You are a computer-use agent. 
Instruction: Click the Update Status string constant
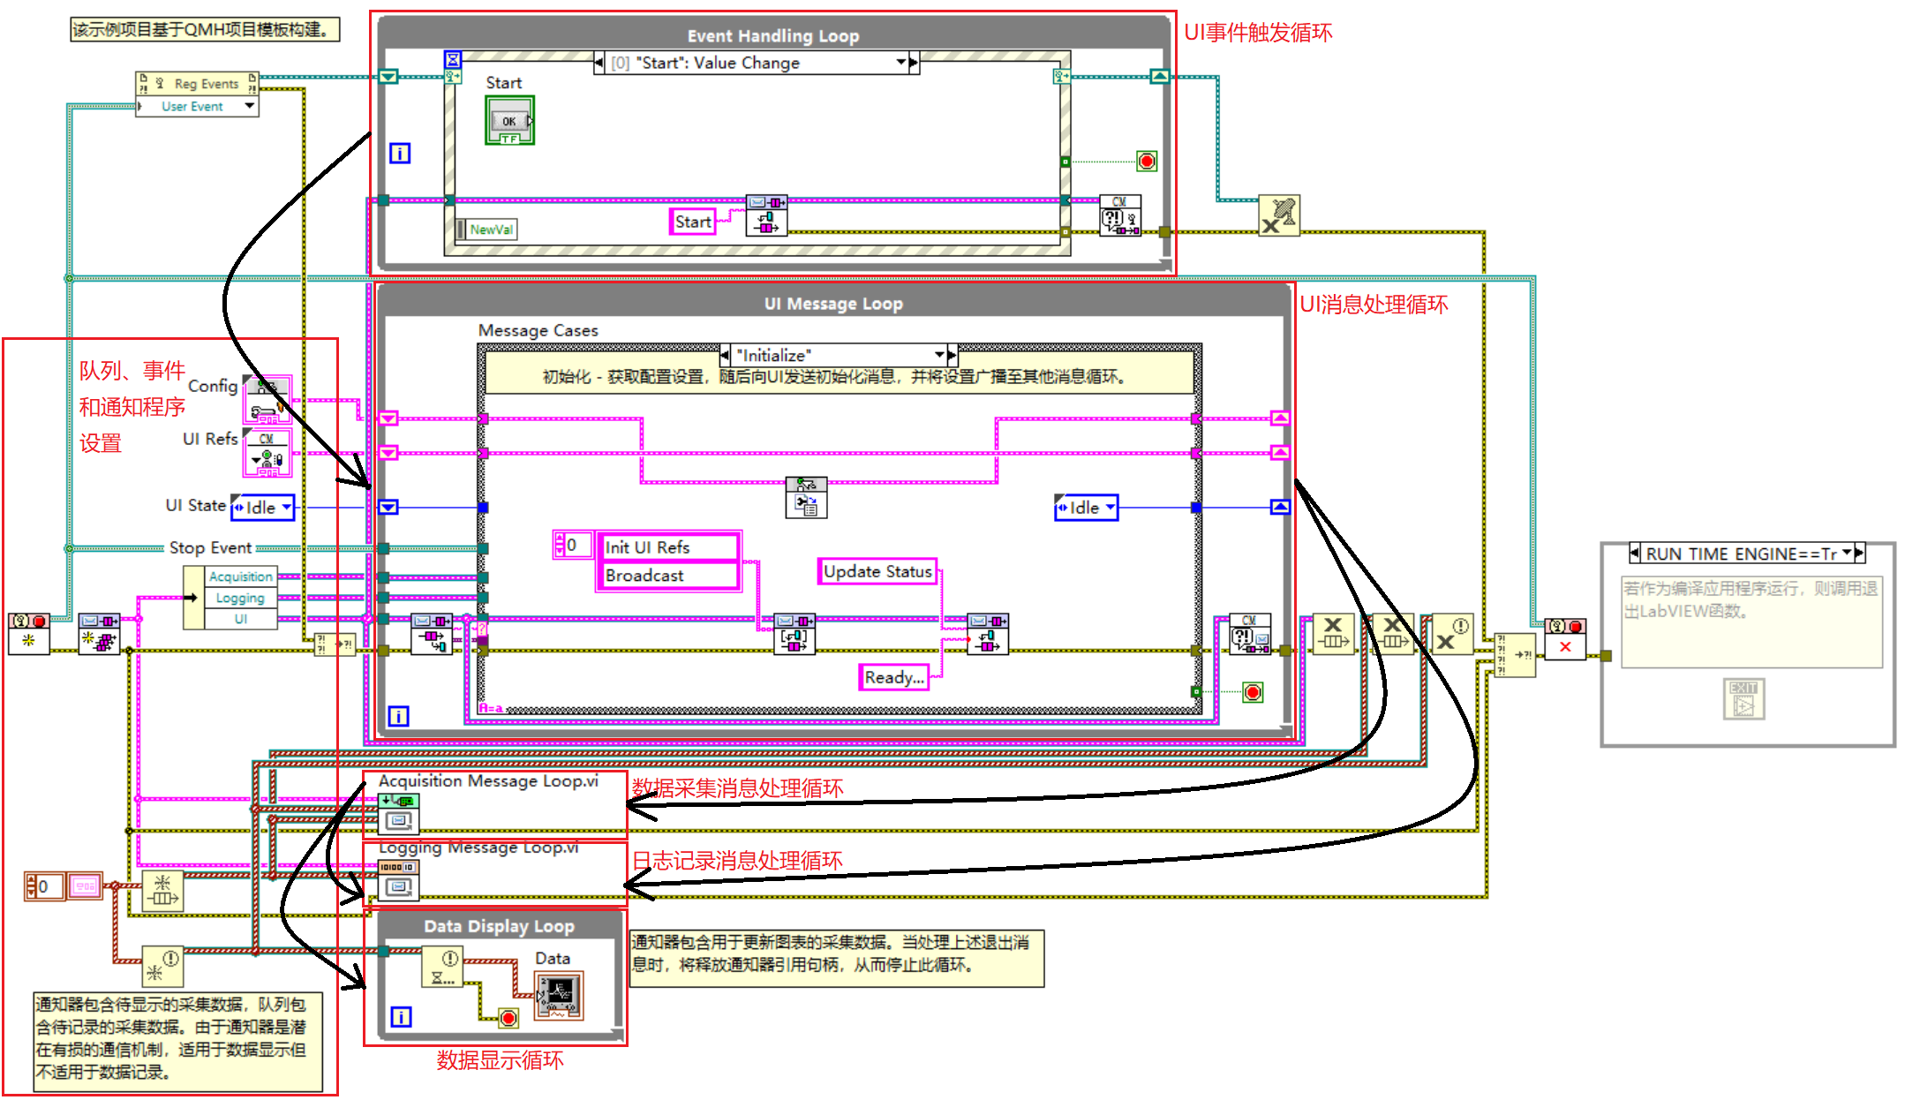tap(877, 571)
